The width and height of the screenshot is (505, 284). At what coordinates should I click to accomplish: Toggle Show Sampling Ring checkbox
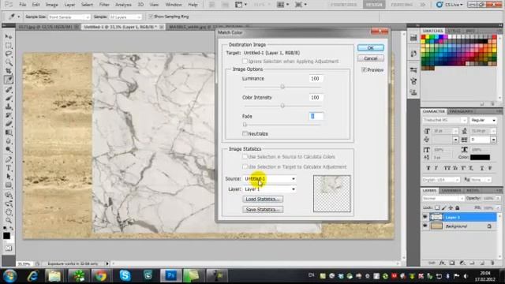click(x=151, y=17)
